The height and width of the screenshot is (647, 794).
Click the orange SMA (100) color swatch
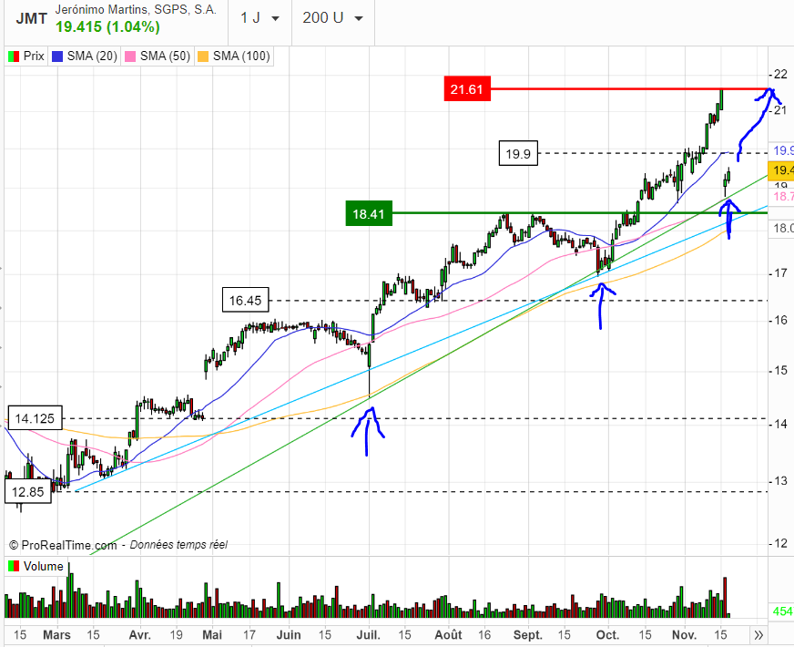coord(203,56)
